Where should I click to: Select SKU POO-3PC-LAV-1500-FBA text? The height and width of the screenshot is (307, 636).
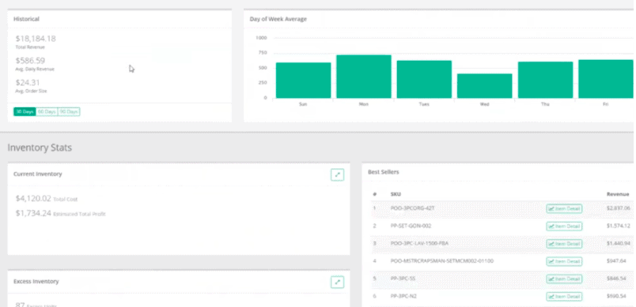(419, 243)
